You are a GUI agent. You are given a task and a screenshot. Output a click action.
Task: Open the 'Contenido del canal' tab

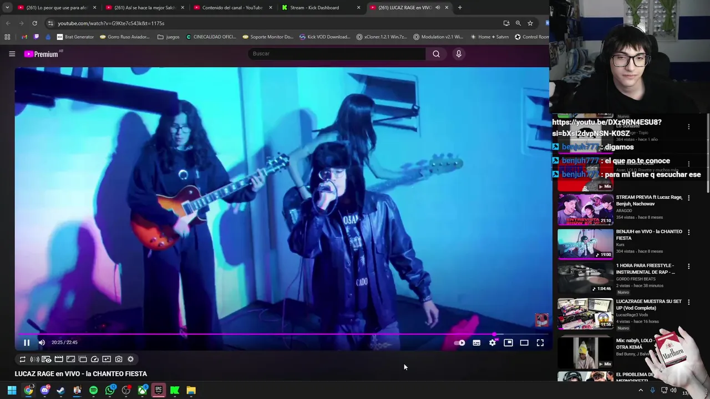[232, 8]
